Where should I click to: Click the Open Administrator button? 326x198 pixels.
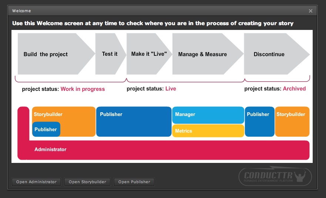point(36,182)
